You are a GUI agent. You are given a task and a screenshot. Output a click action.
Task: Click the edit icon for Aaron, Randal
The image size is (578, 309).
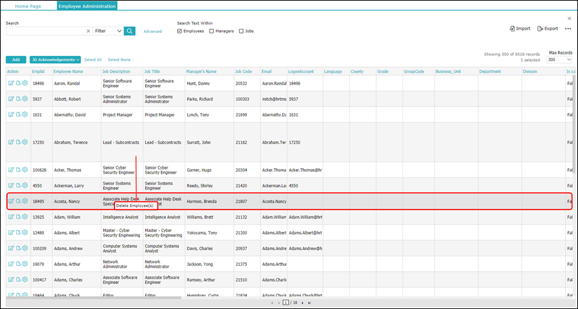pos(11,84)
